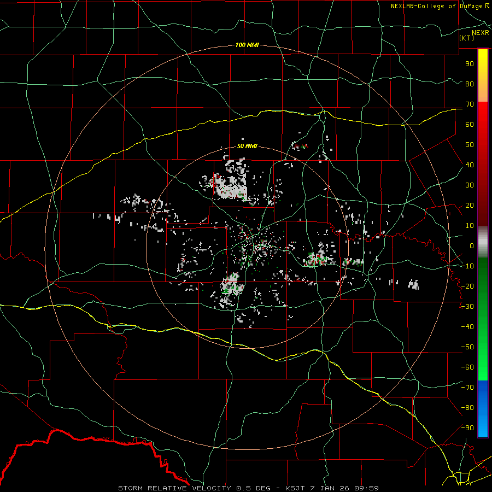Pick the orange 70-80 segment of color bar
The image size is (492, 492).
tap(483, 91)
